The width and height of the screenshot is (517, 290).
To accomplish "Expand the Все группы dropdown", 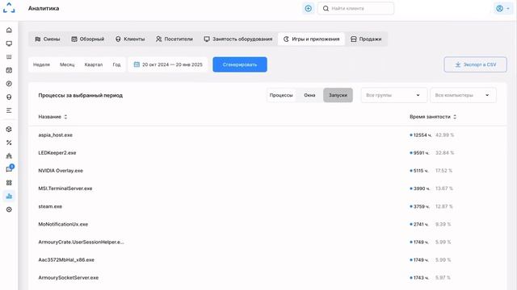I will point(394,95).
